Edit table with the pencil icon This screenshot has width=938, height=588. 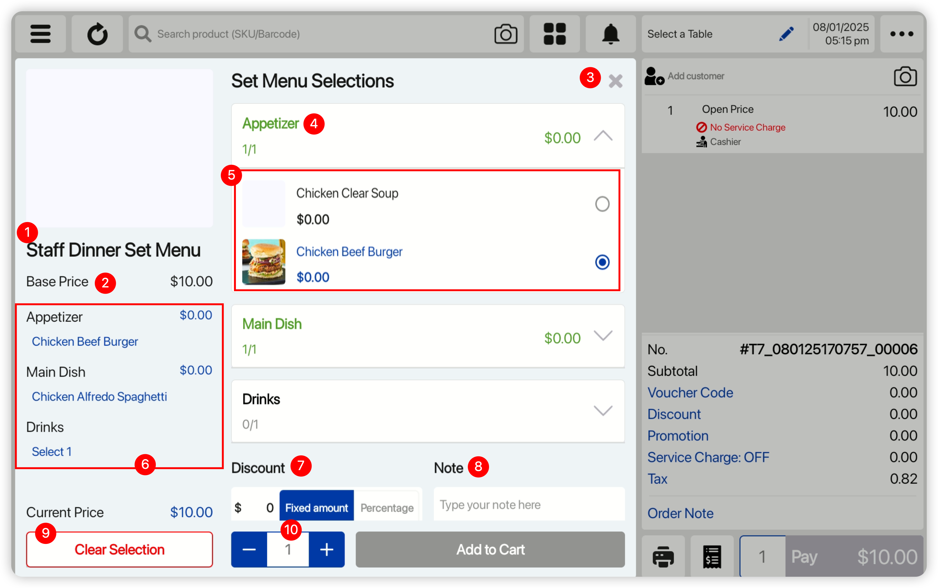tap(786, 34)
